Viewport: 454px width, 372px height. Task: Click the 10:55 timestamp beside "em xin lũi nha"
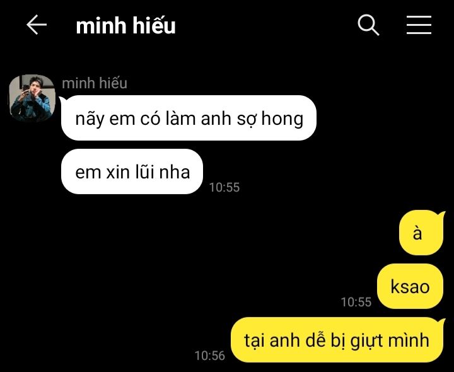224,187
